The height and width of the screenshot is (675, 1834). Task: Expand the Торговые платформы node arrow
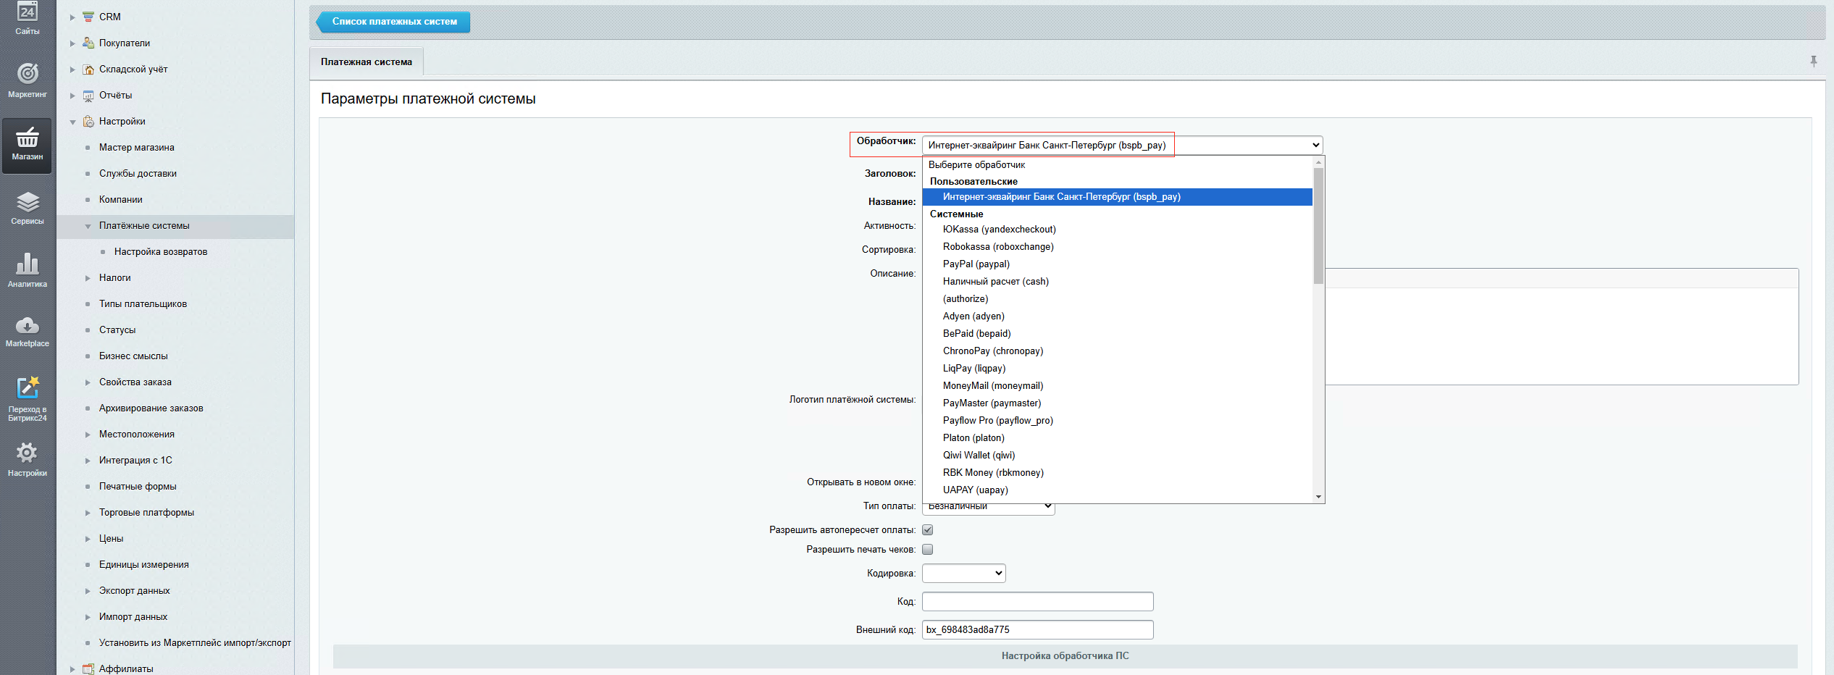pyautogui.click(x=88, y=513)
